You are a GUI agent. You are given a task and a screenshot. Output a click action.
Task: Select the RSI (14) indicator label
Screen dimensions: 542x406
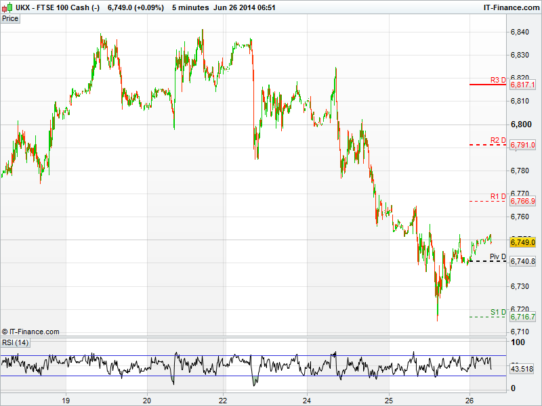(x=15, y=342)
